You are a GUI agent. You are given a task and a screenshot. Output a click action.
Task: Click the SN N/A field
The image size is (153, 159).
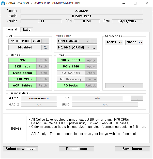pos(97,98)
